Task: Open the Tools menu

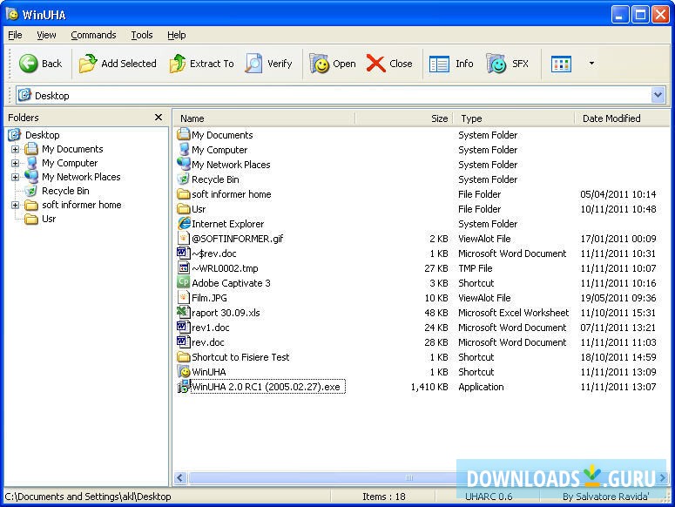Action: tap(142, 35)
